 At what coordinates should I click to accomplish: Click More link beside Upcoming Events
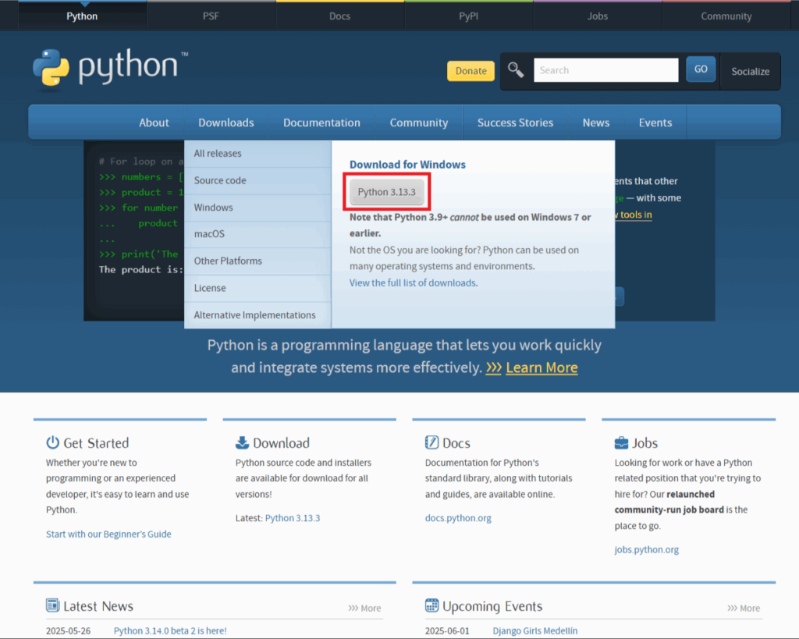pos(744,608)
